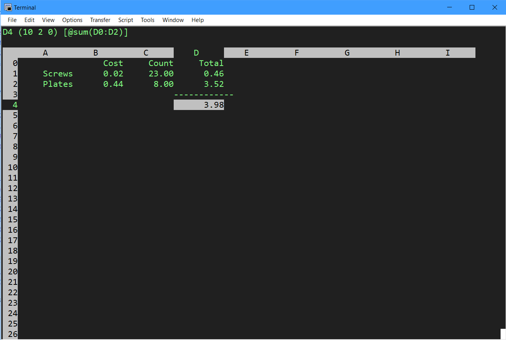The width and height of the screenshot is (506, 340).
Task: Click row number 15
Action: [13, 220]
